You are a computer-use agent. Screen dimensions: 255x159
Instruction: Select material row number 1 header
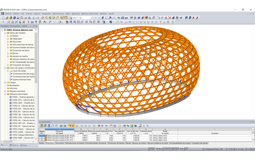42,136
